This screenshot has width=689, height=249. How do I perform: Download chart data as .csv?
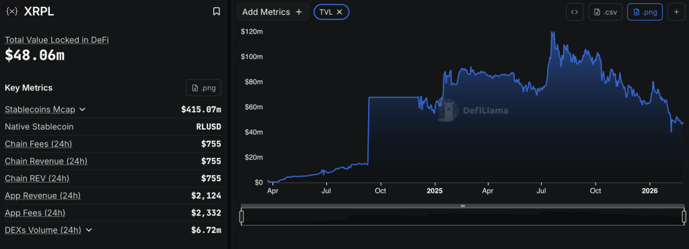[605, 12]
